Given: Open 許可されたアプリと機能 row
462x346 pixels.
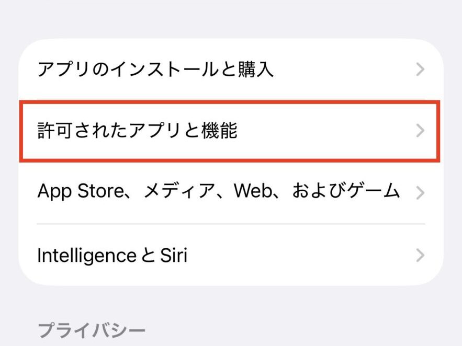Looking at the screenshot, I should pyautogui.click(x=230, y=131).
